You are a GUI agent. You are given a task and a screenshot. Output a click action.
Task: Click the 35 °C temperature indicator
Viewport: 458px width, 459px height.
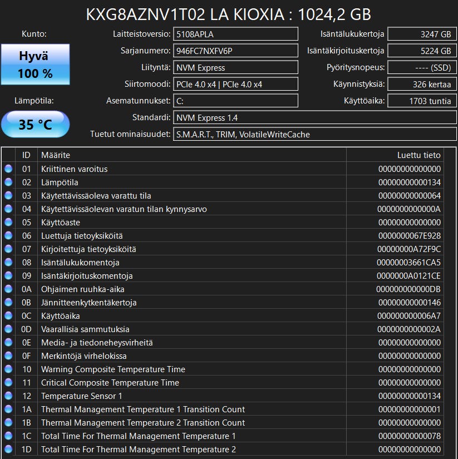(x=36, y=125)
